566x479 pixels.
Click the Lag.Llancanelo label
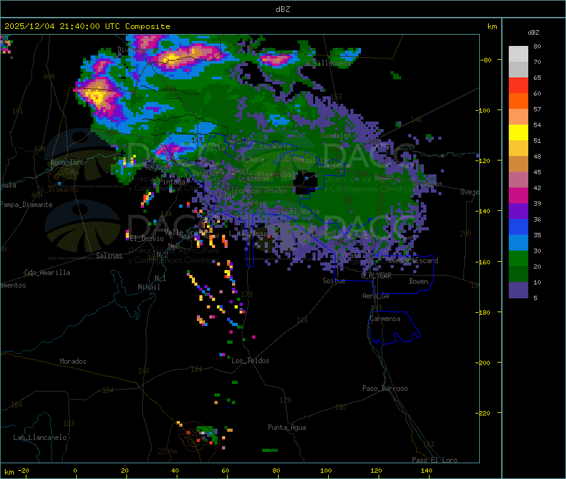coord(40,437)
